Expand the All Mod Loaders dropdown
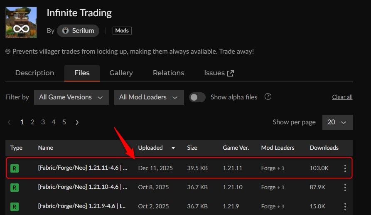Screen dimensions: 371x215 tap(149, 97)
